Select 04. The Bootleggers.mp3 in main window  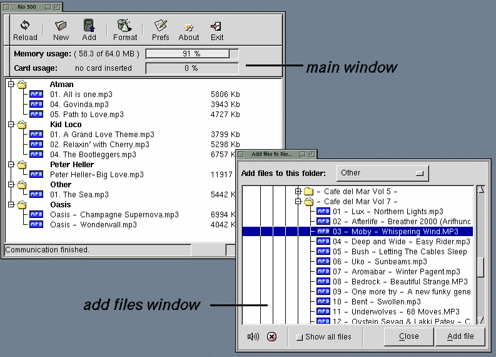point(93,154)
